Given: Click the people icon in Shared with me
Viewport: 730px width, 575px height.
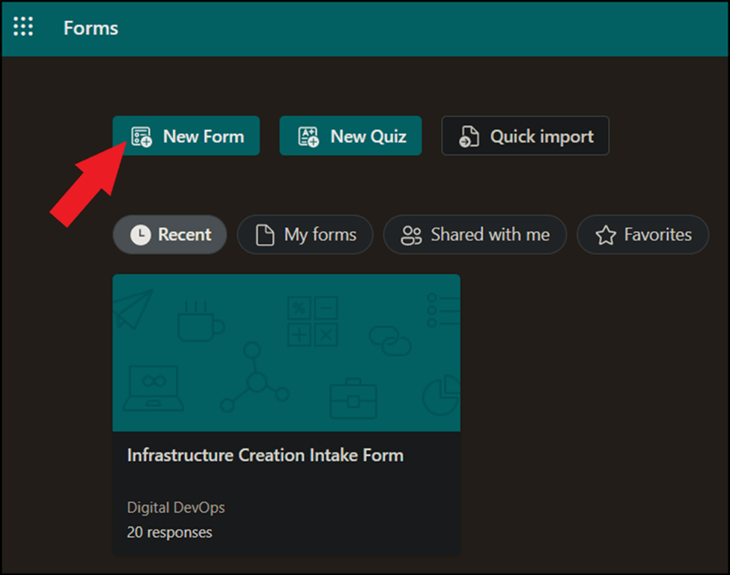Looking at the screenshot, I should pyautogui.click(x=411, y=235).
